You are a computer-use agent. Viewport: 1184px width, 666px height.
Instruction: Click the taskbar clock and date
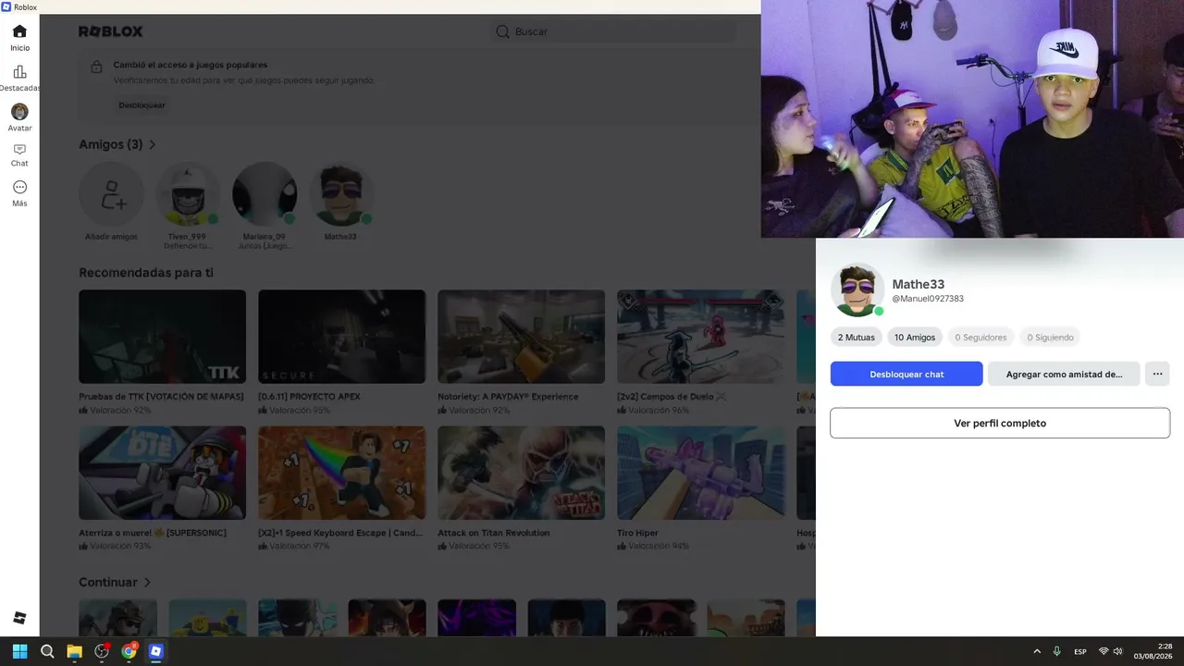(x=1153, y=651)
